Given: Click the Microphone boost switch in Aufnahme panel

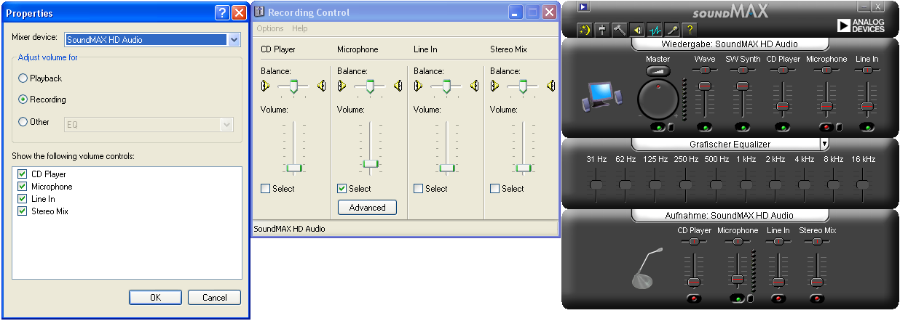Looking at the screenshot, I should tap(750, 299).
